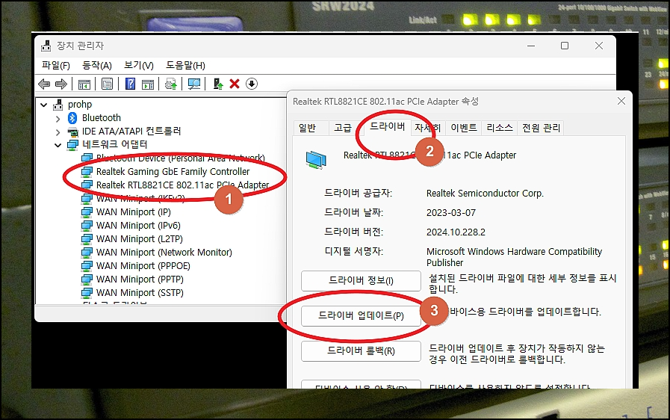Click the 장치 관리자 title bar icon
Screen dimensions: 670x420
(x=46, y=46)
